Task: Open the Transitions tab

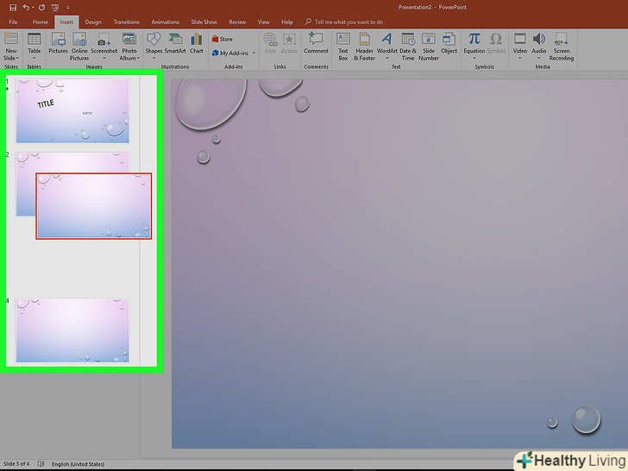Action: pos(126,22)
